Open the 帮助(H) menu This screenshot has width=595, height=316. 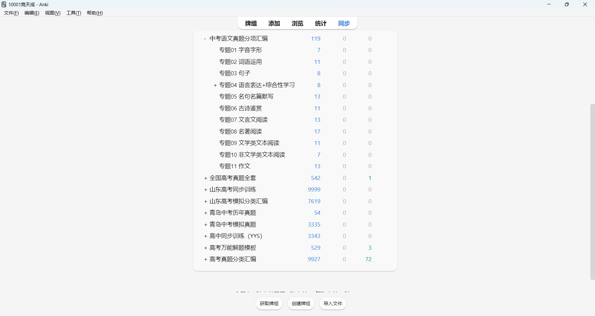(95, 13)
